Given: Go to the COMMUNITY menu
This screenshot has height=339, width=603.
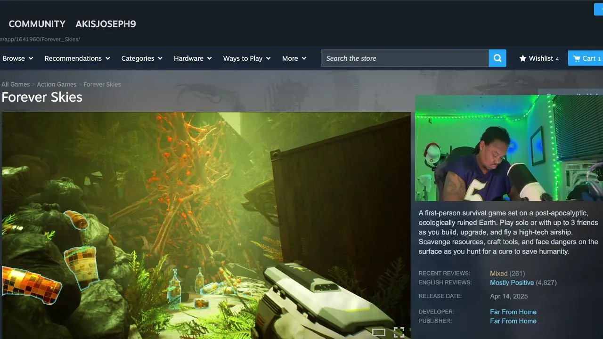Looking at the screenshot, I should coord(37,24).
